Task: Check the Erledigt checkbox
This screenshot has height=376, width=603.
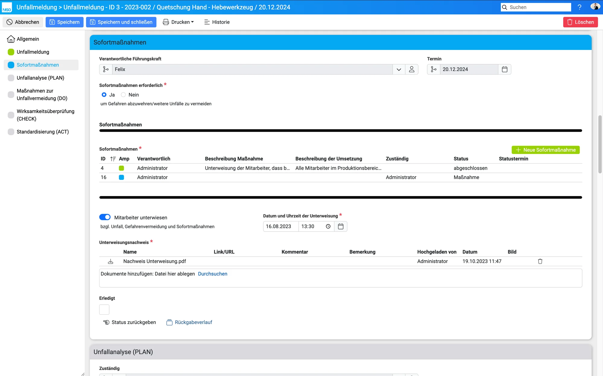Action: pyautogui.click(x=104, y=310)
